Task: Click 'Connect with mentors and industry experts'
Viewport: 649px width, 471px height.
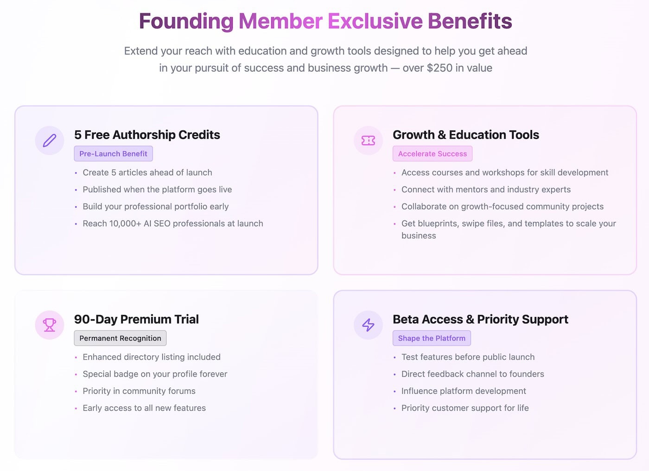Action: coord(486,190)
